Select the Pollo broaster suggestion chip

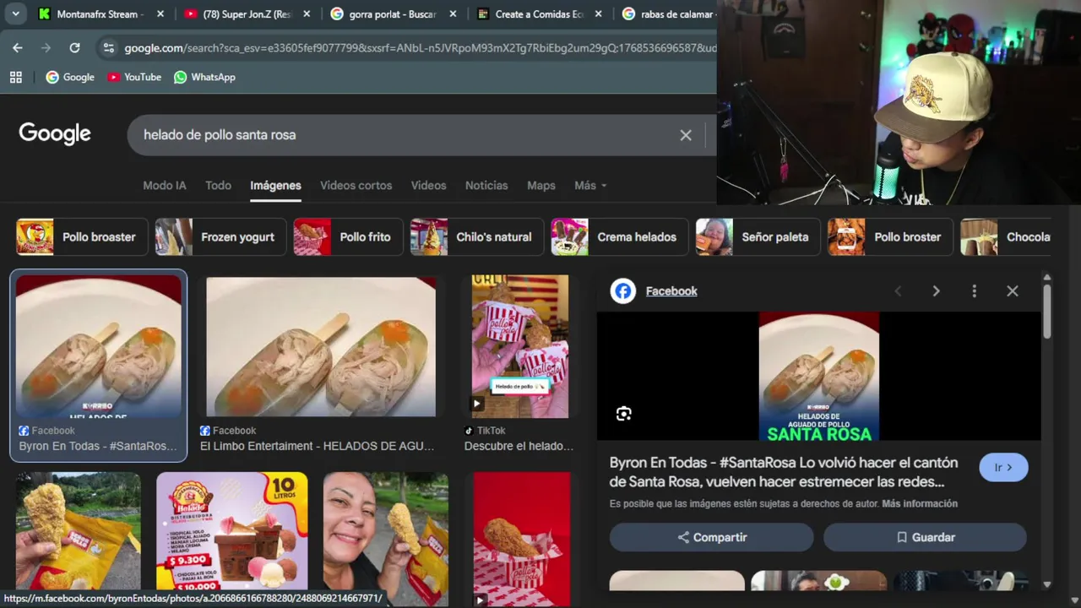pos(82,237)
